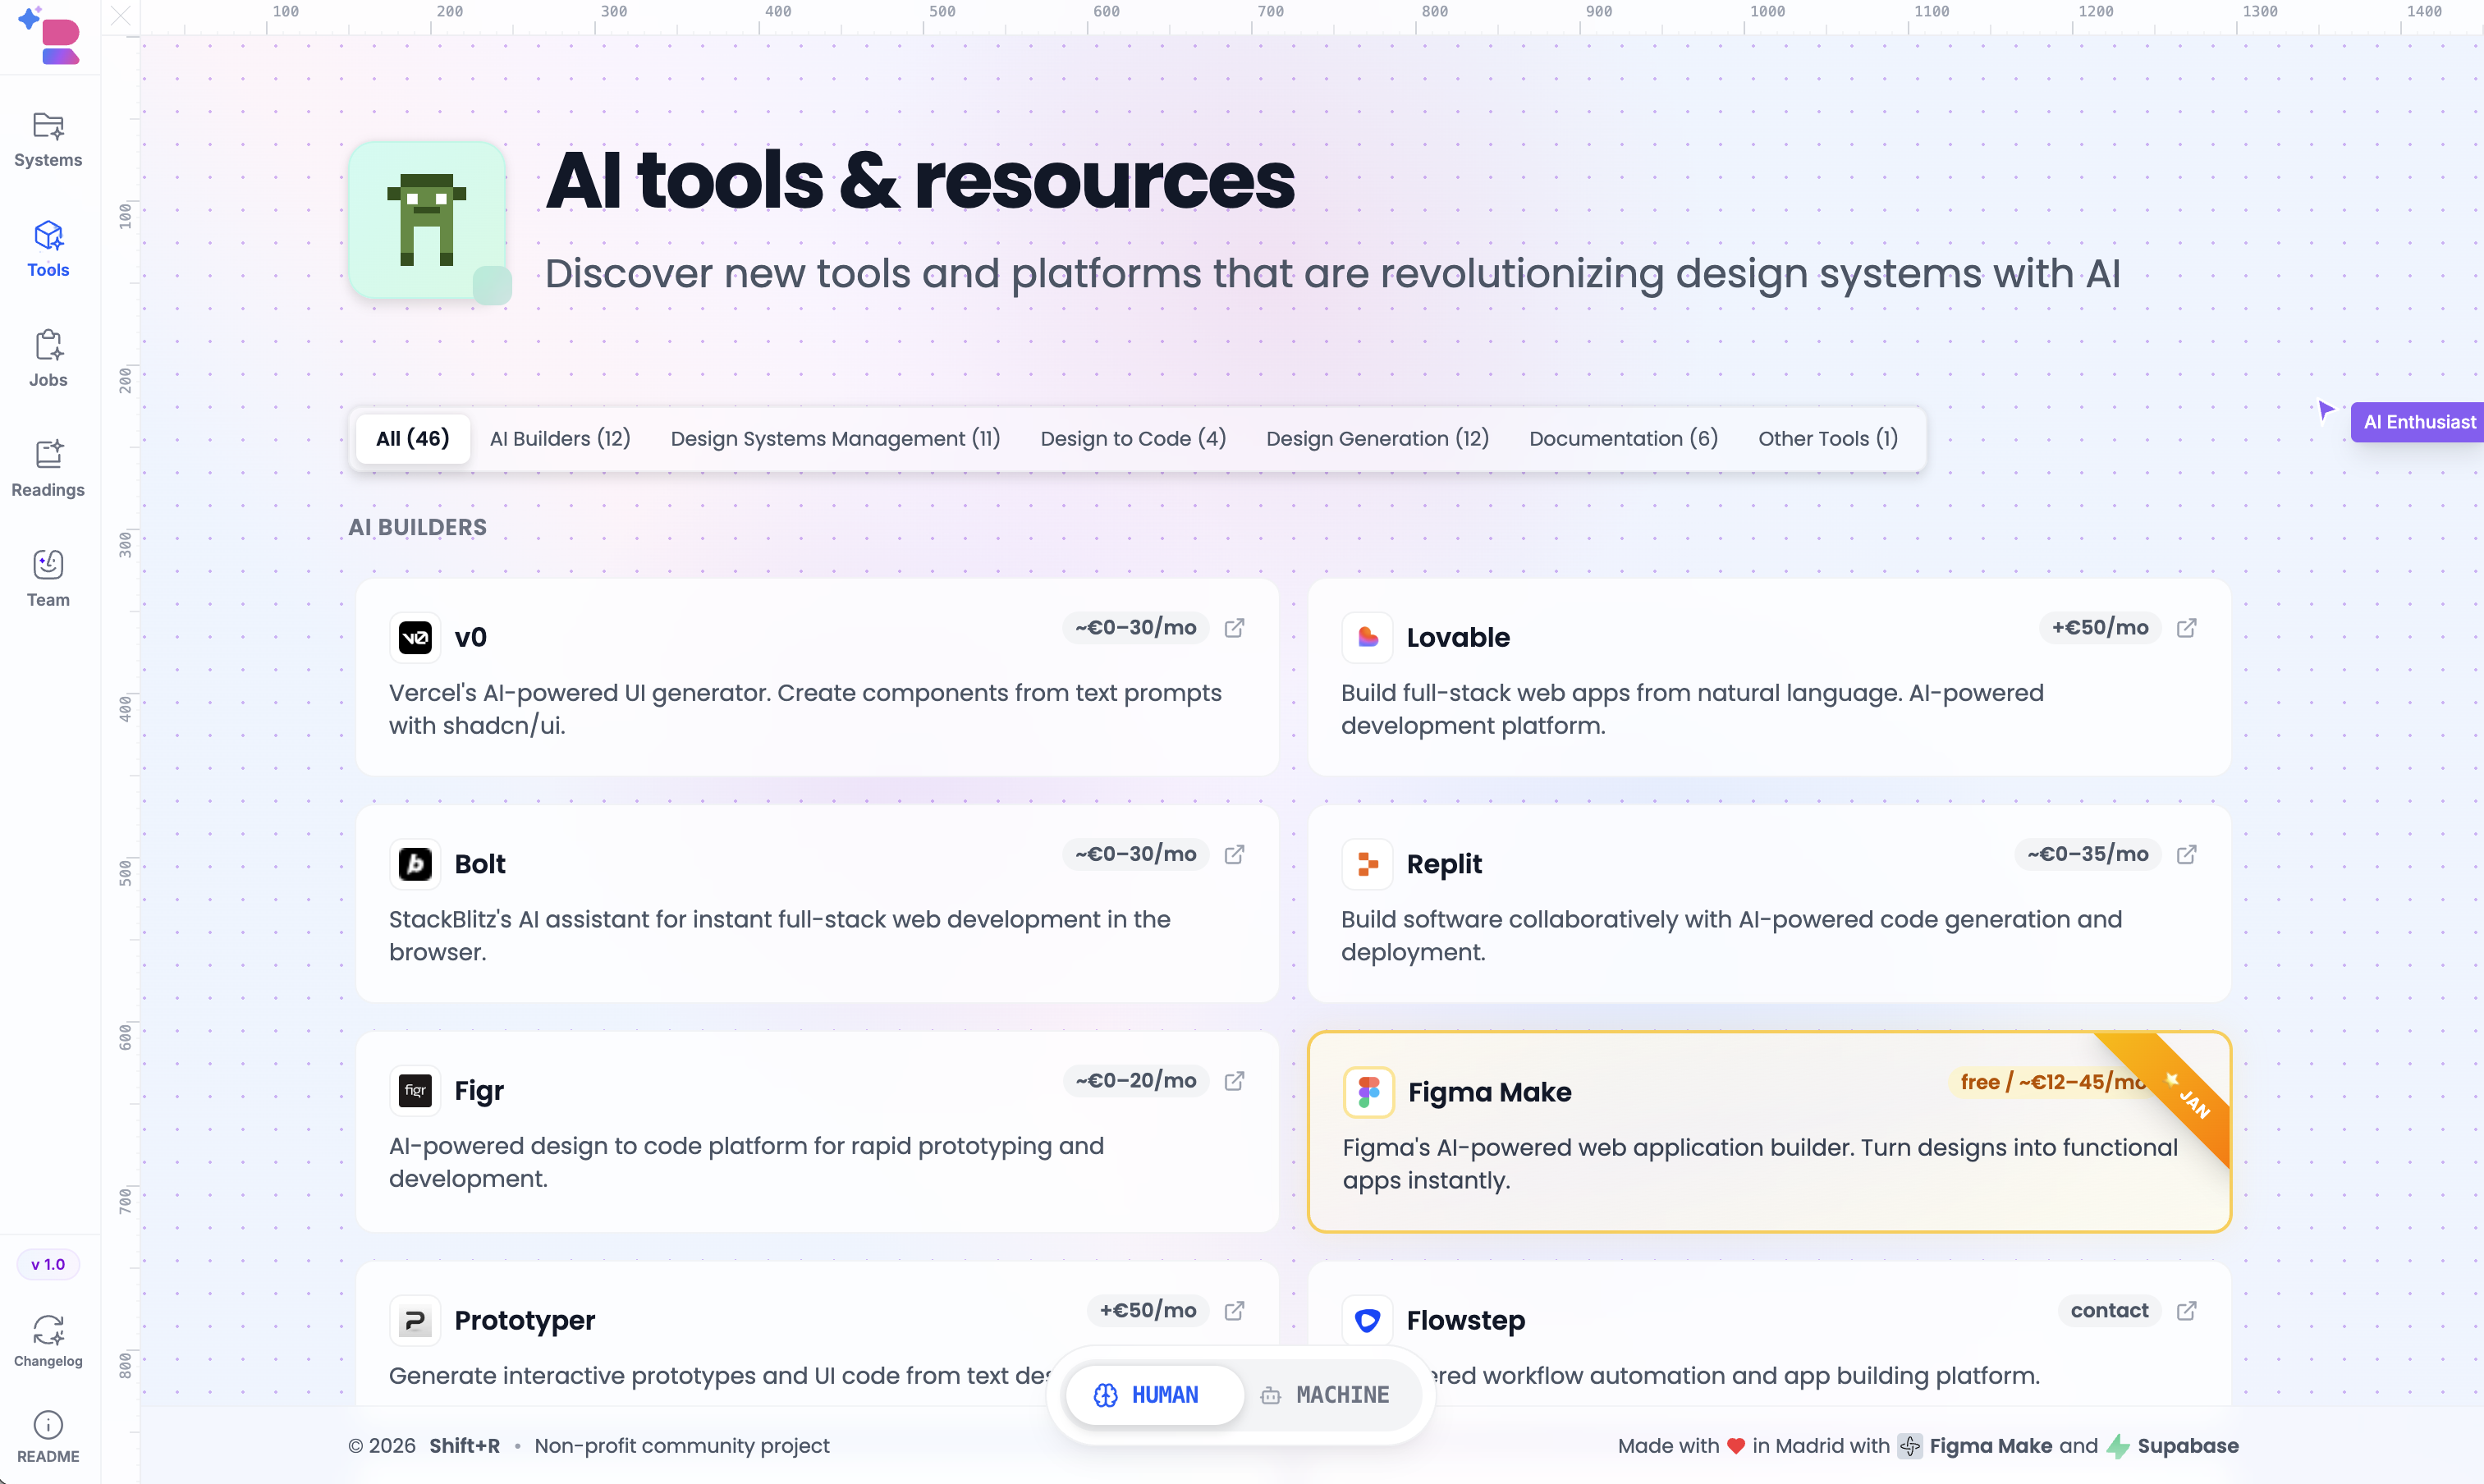
Task: Switch back to HUMAN mode
Action: point(1155,1394)
